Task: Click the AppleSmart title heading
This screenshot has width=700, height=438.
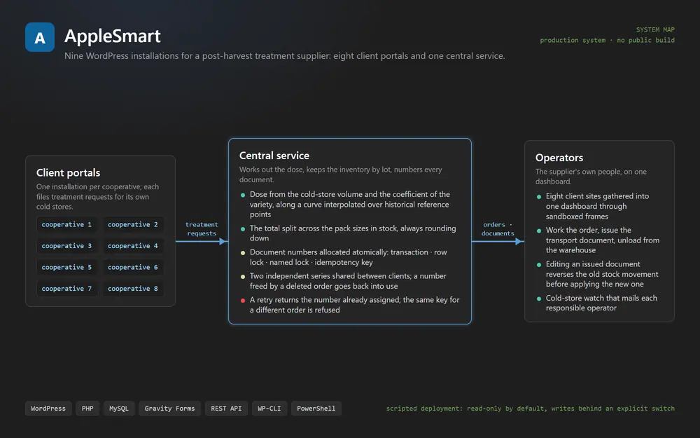Action: click(113, 36)
